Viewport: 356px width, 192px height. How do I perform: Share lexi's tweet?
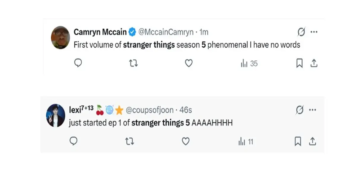tap(312, 142)
